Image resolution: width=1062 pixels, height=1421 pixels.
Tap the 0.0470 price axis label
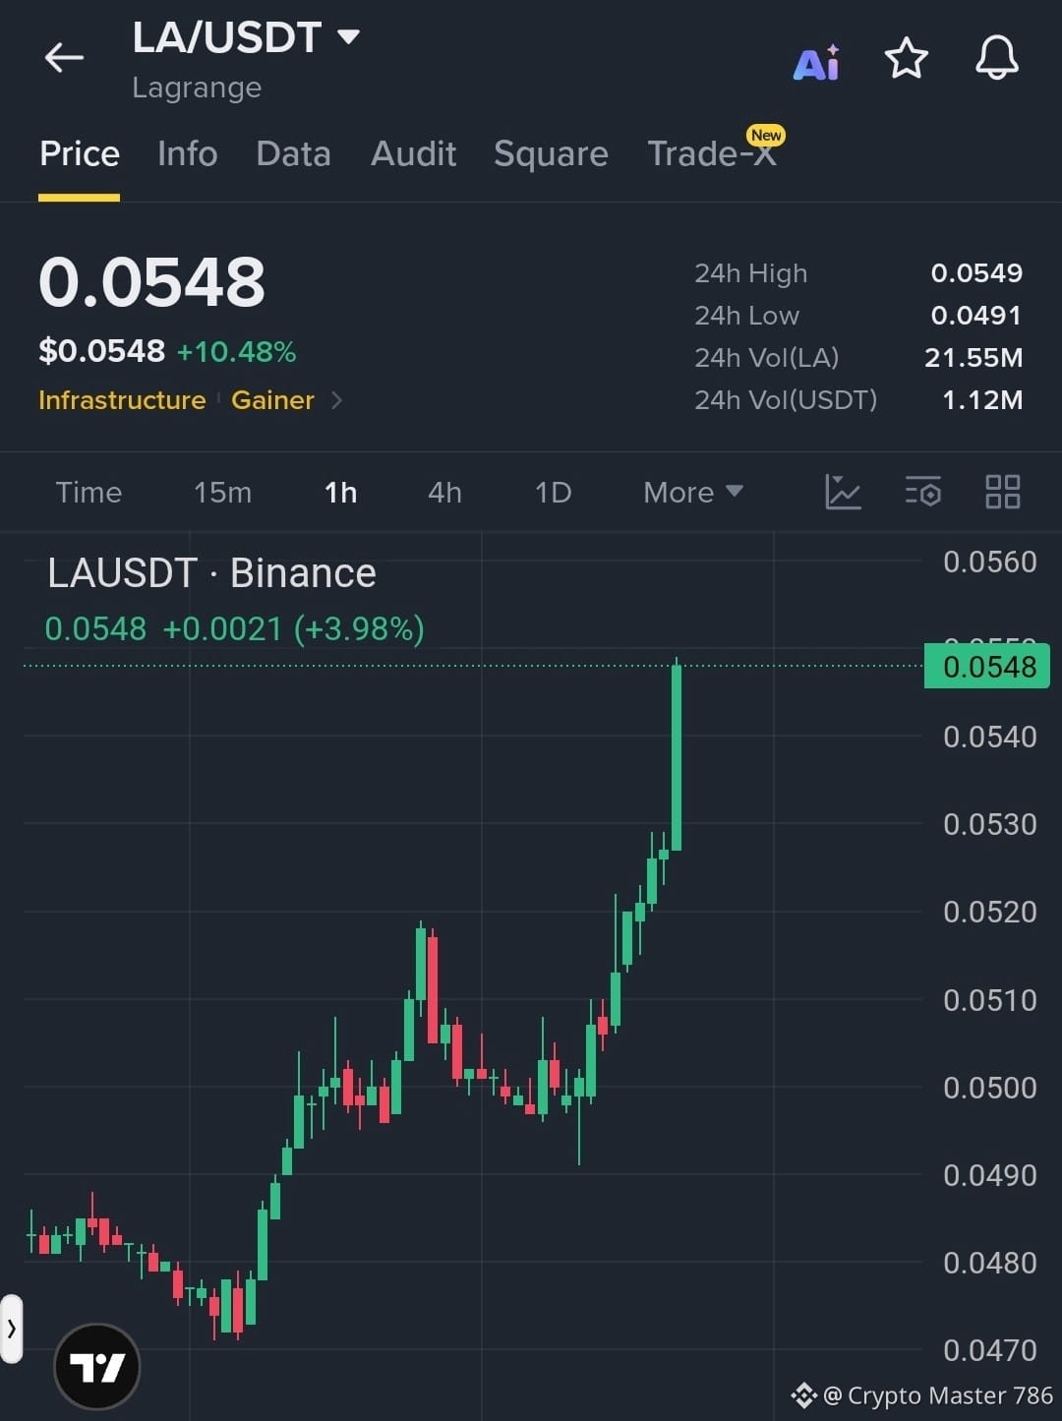(989, 1350)
